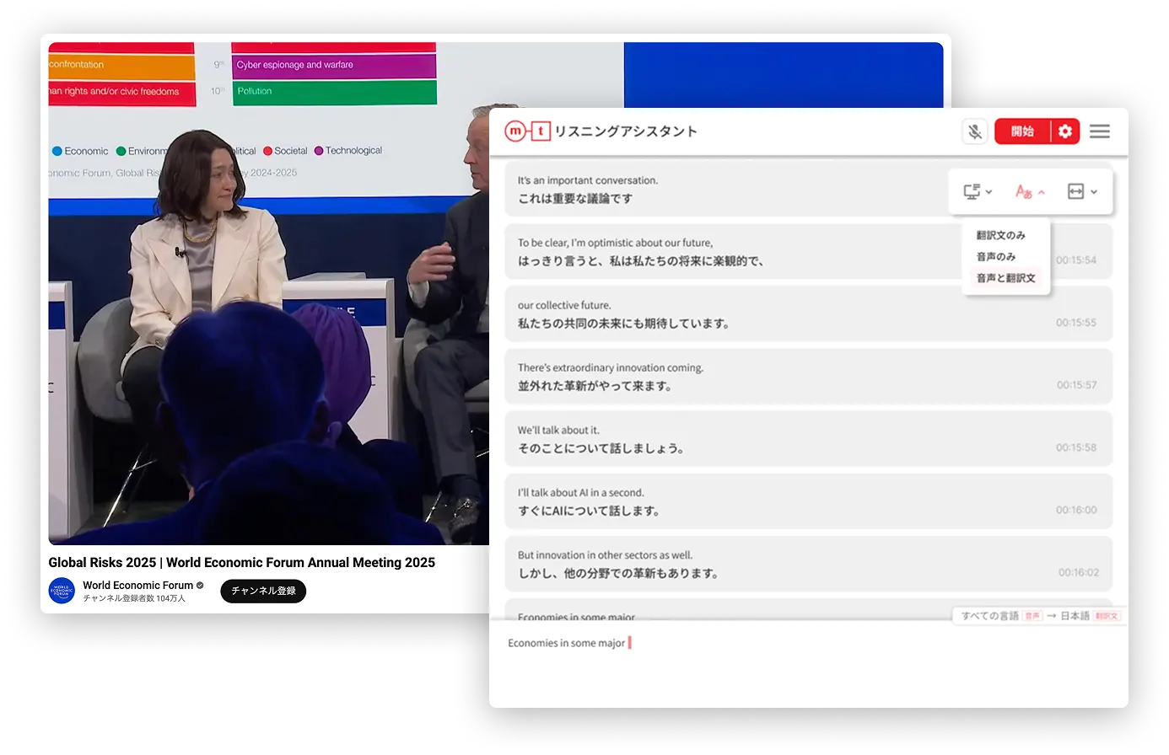Select the 'It's an important conversation' caption
Screen dimensions: 1169x755
(x=725, y=190)
